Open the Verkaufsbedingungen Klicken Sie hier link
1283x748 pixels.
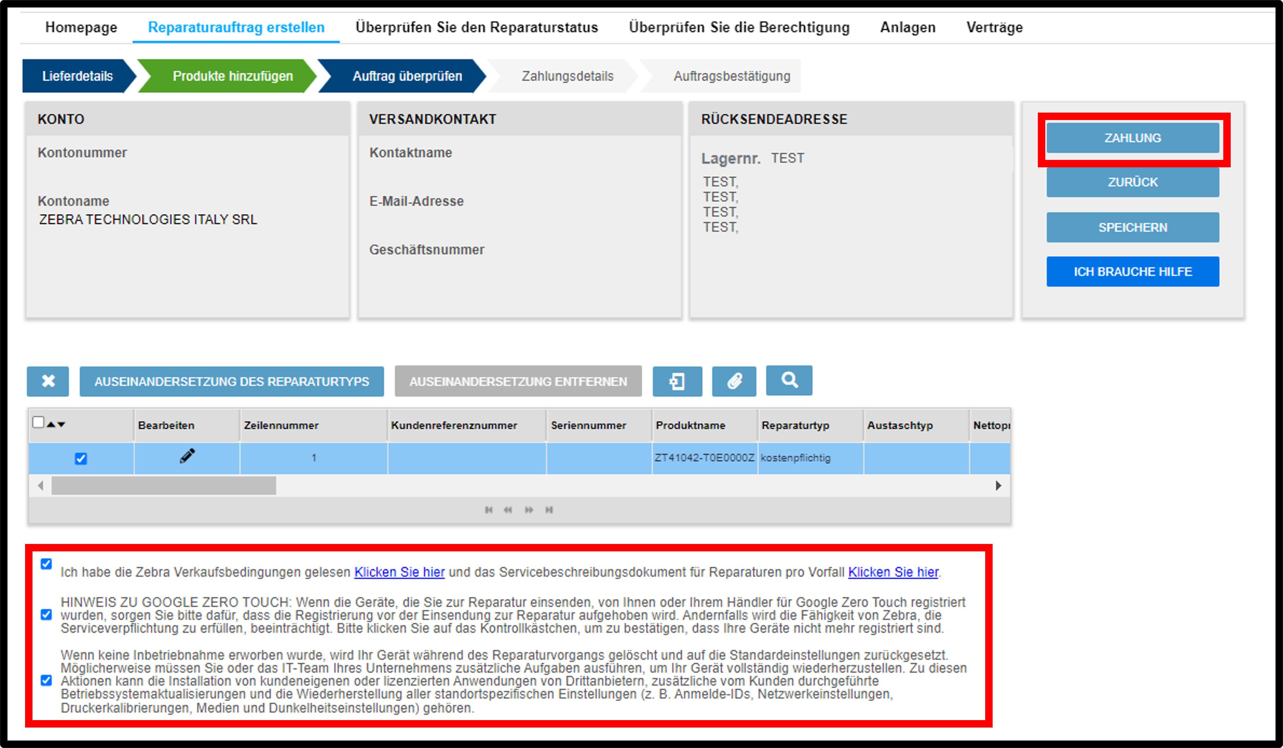coord(400,572)
